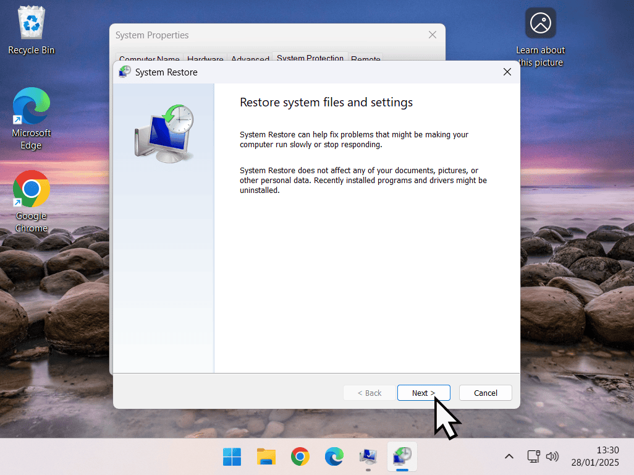Open the Recycle Bin desktop icon
The height and width of the screenshot is (475, 634).
[x=31, y=30]
